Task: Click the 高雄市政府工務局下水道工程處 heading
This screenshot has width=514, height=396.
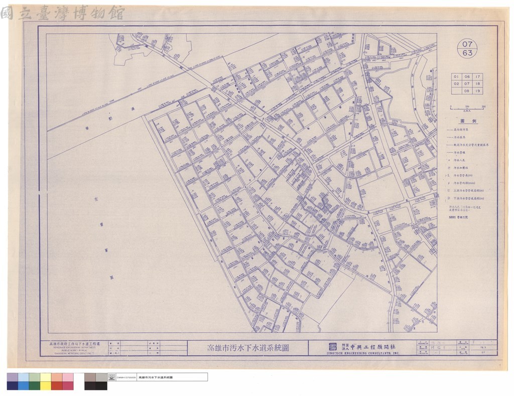Action: point(74,344)
